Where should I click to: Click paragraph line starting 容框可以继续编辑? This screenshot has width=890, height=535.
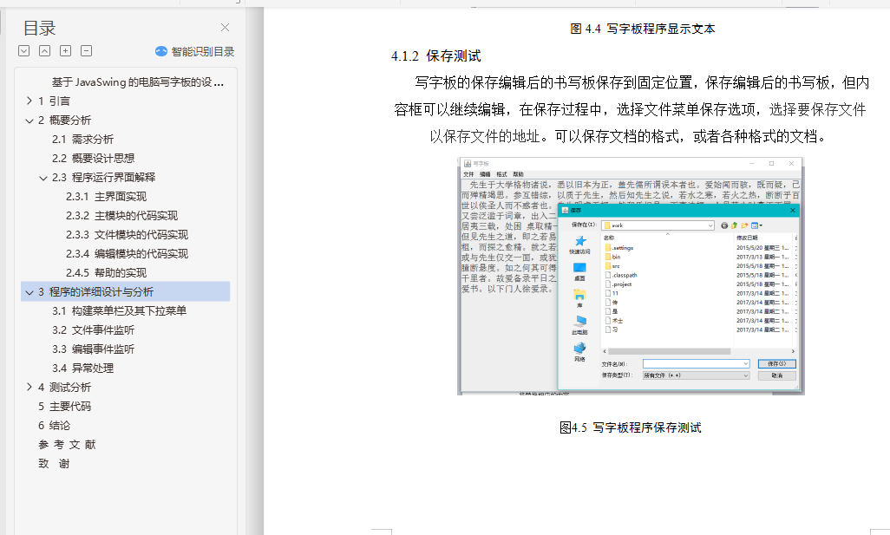(630, 109)
